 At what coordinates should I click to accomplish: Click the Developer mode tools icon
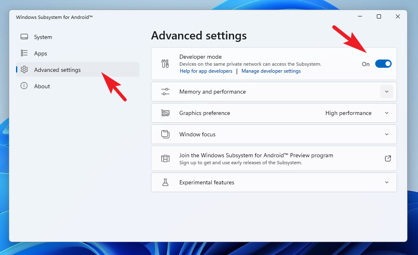tap(165, 64)
